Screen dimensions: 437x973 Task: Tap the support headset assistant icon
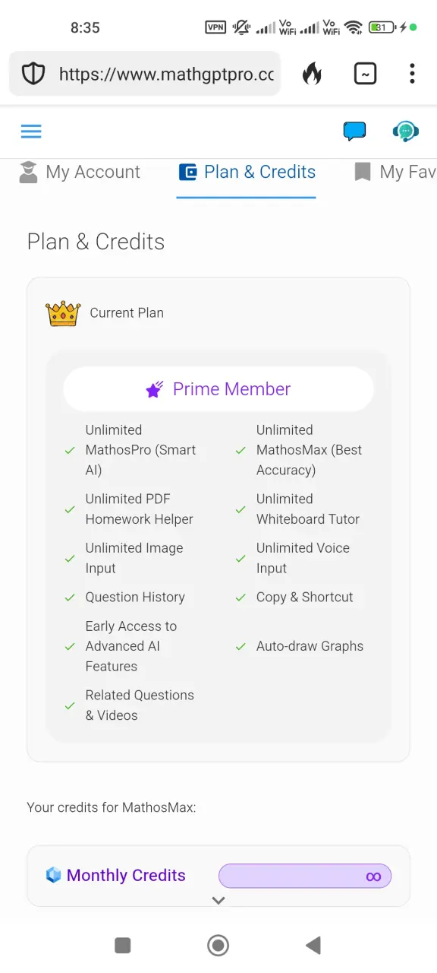(406, 132)
